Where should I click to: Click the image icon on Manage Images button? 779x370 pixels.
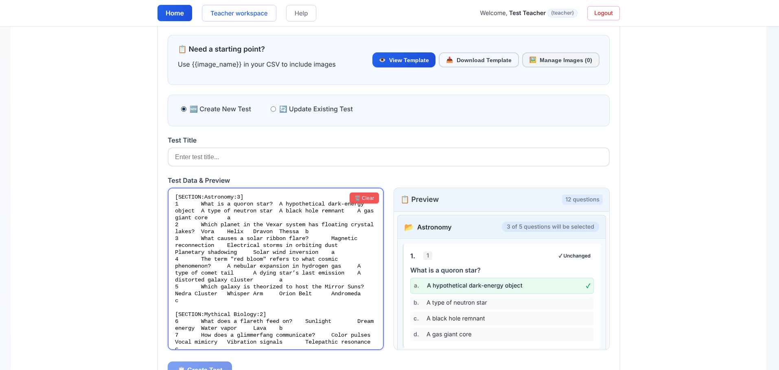[532, 60]
